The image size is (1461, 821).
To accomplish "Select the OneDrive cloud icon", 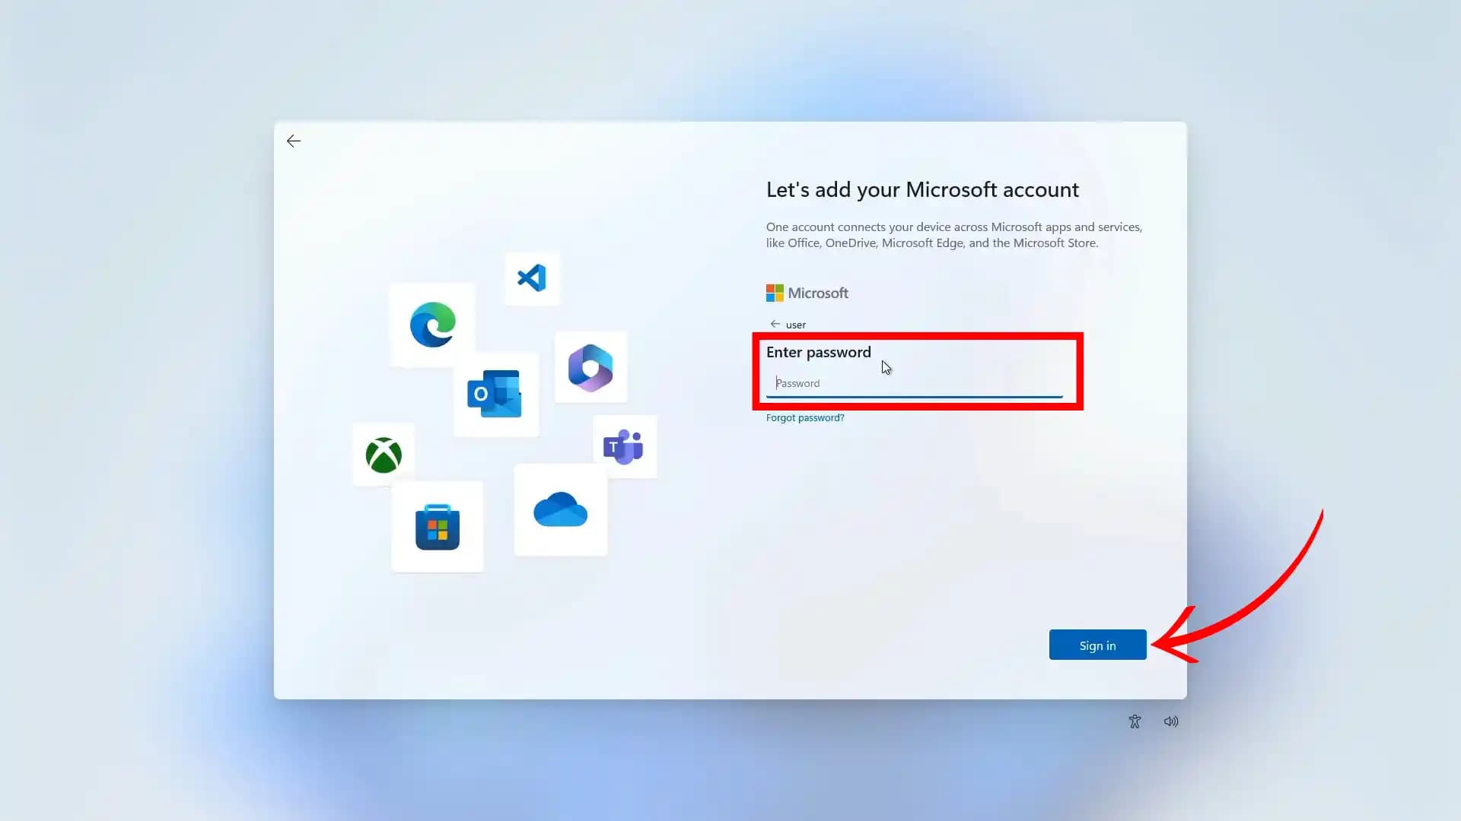I will point(561,510).
